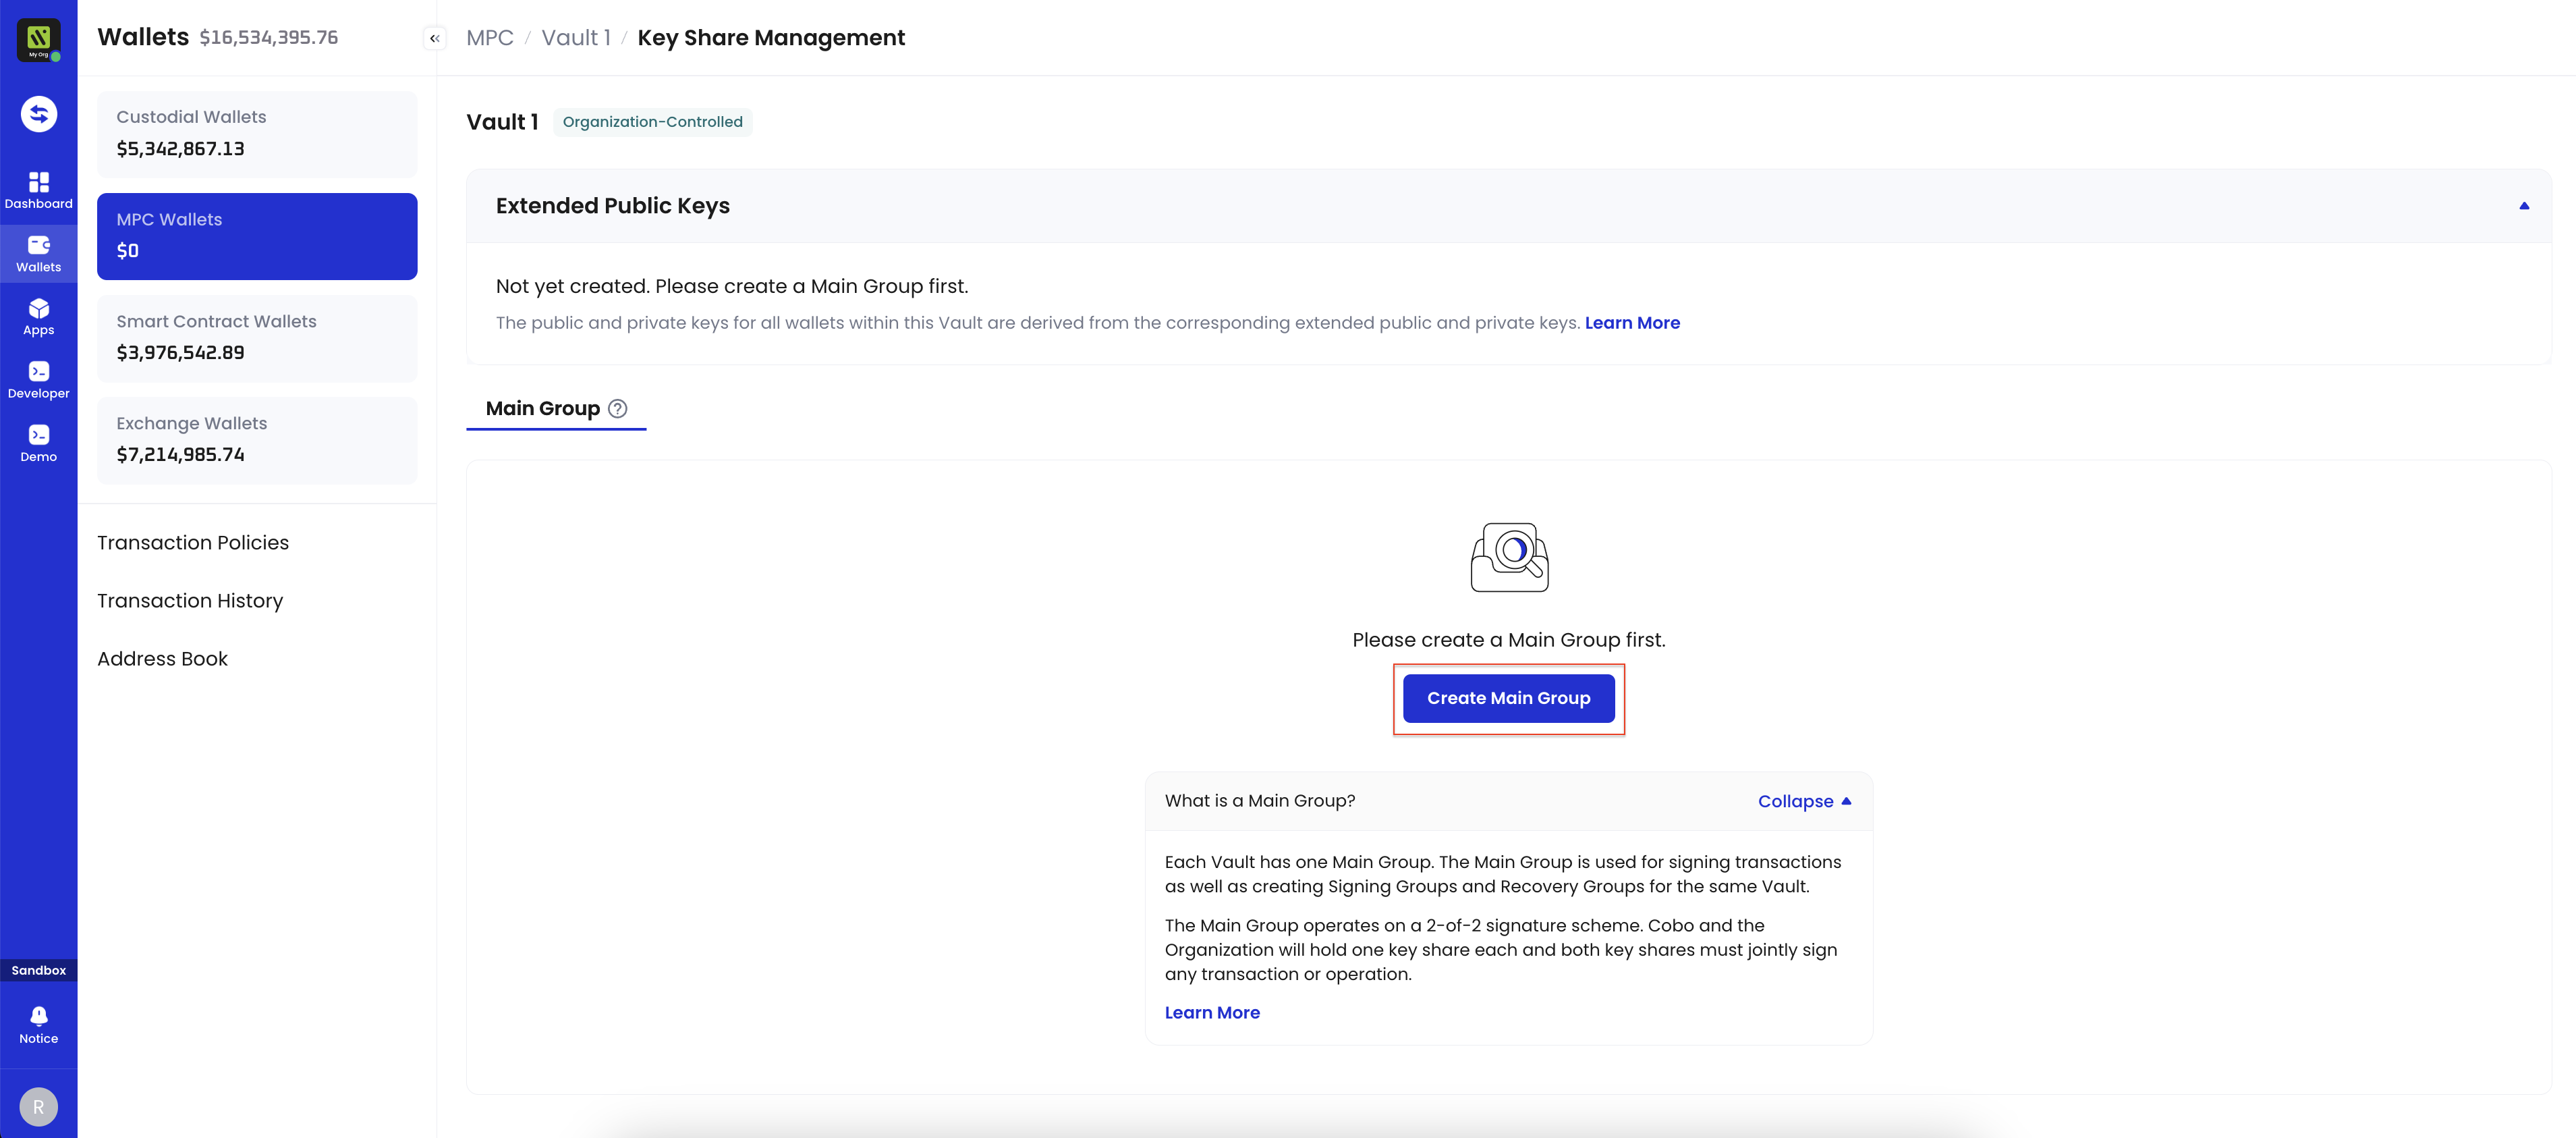Screen dimensions: 2576x1138
Task: Click the Main Group help question icon
Action: click(x=618, y=408)
